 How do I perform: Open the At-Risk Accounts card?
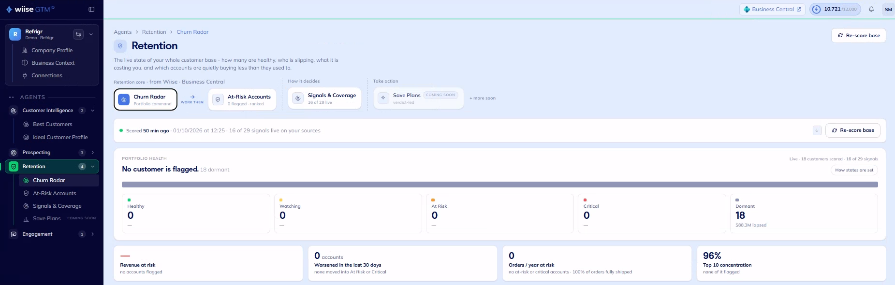click(242, 100)
